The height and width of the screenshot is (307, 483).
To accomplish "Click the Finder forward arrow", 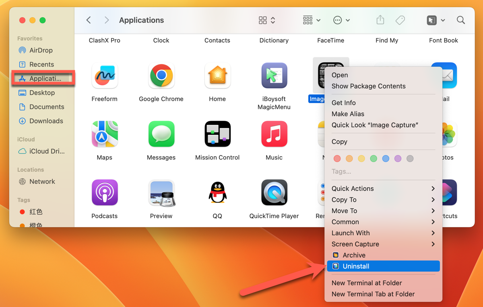I will point(107,20).
